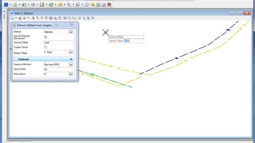The height and width of the screenshot is (143, 255).
Task: Click the Update View icon
Action: point(33,18)
